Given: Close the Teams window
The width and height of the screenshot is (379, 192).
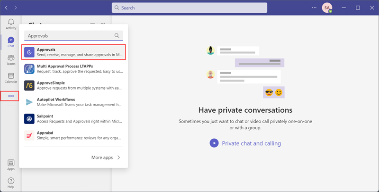Looking at the screenshot, I should pos(372,8).
